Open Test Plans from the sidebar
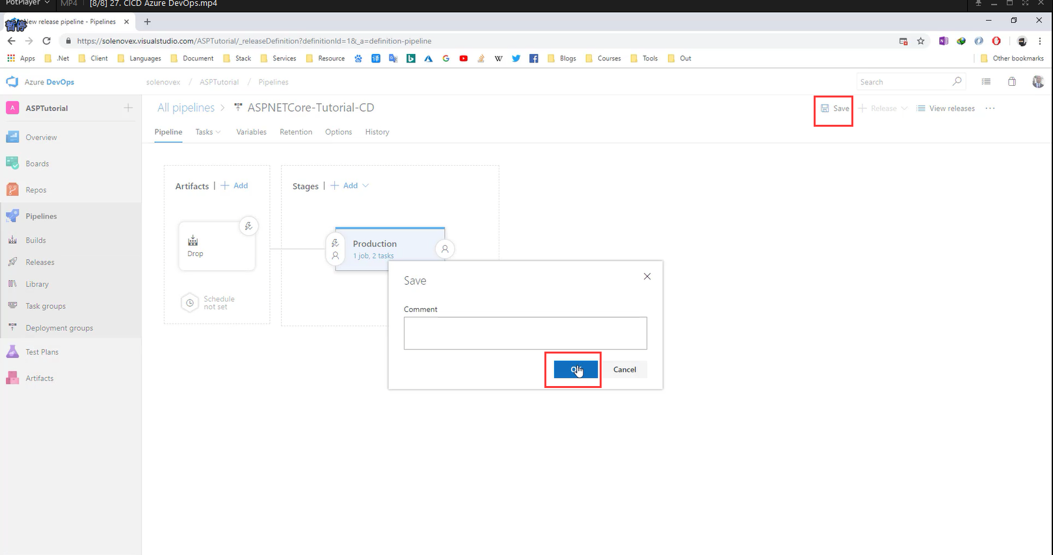This screenshot has width=1053, height=555. [42, 352]
